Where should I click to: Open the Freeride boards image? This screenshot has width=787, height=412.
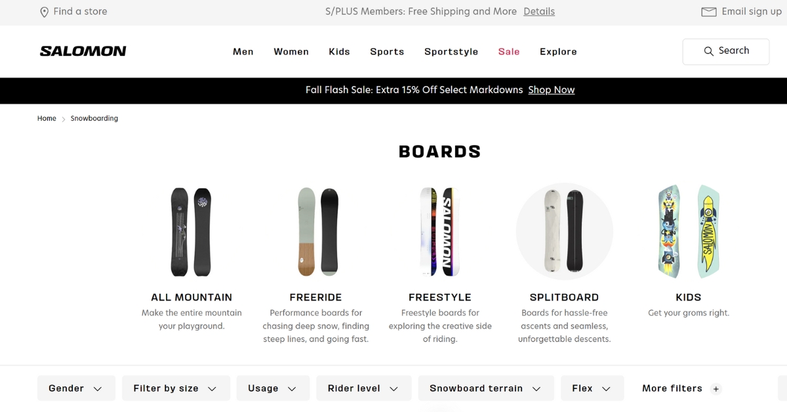[316, 232]
